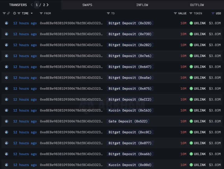The height and width of the screenshot is (169, 224).
Task: Go to next transfers page
Action: (x=48, y=5)
